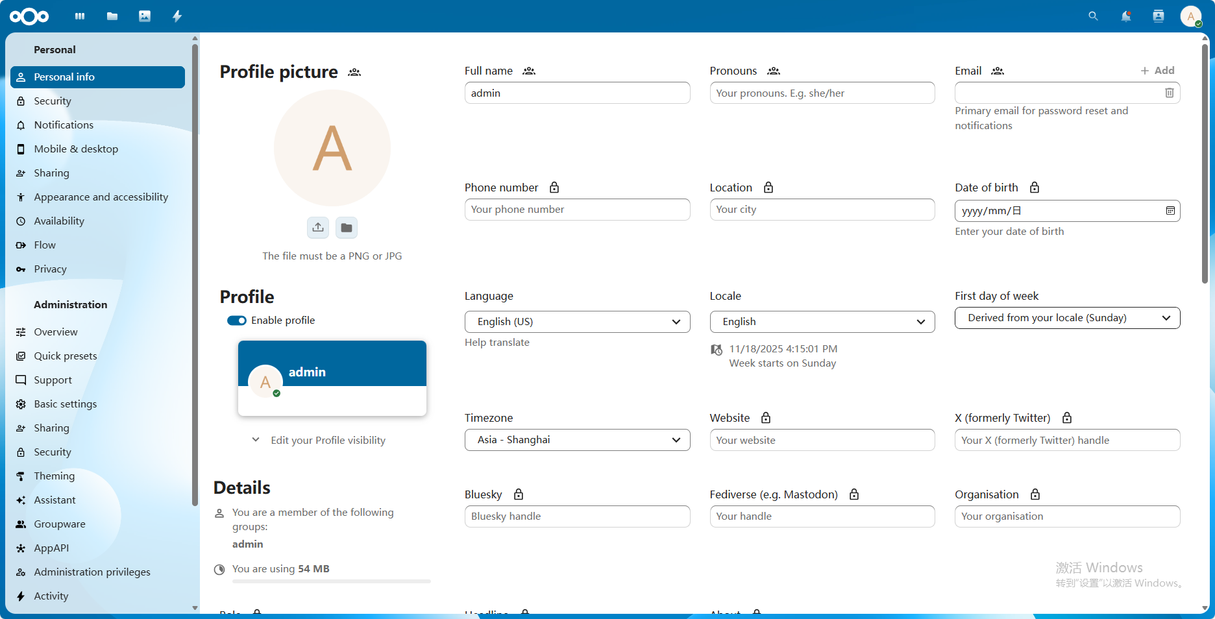
Task: Change Website privacy lock
Action: pyautogui.click(x=766, y=418)
